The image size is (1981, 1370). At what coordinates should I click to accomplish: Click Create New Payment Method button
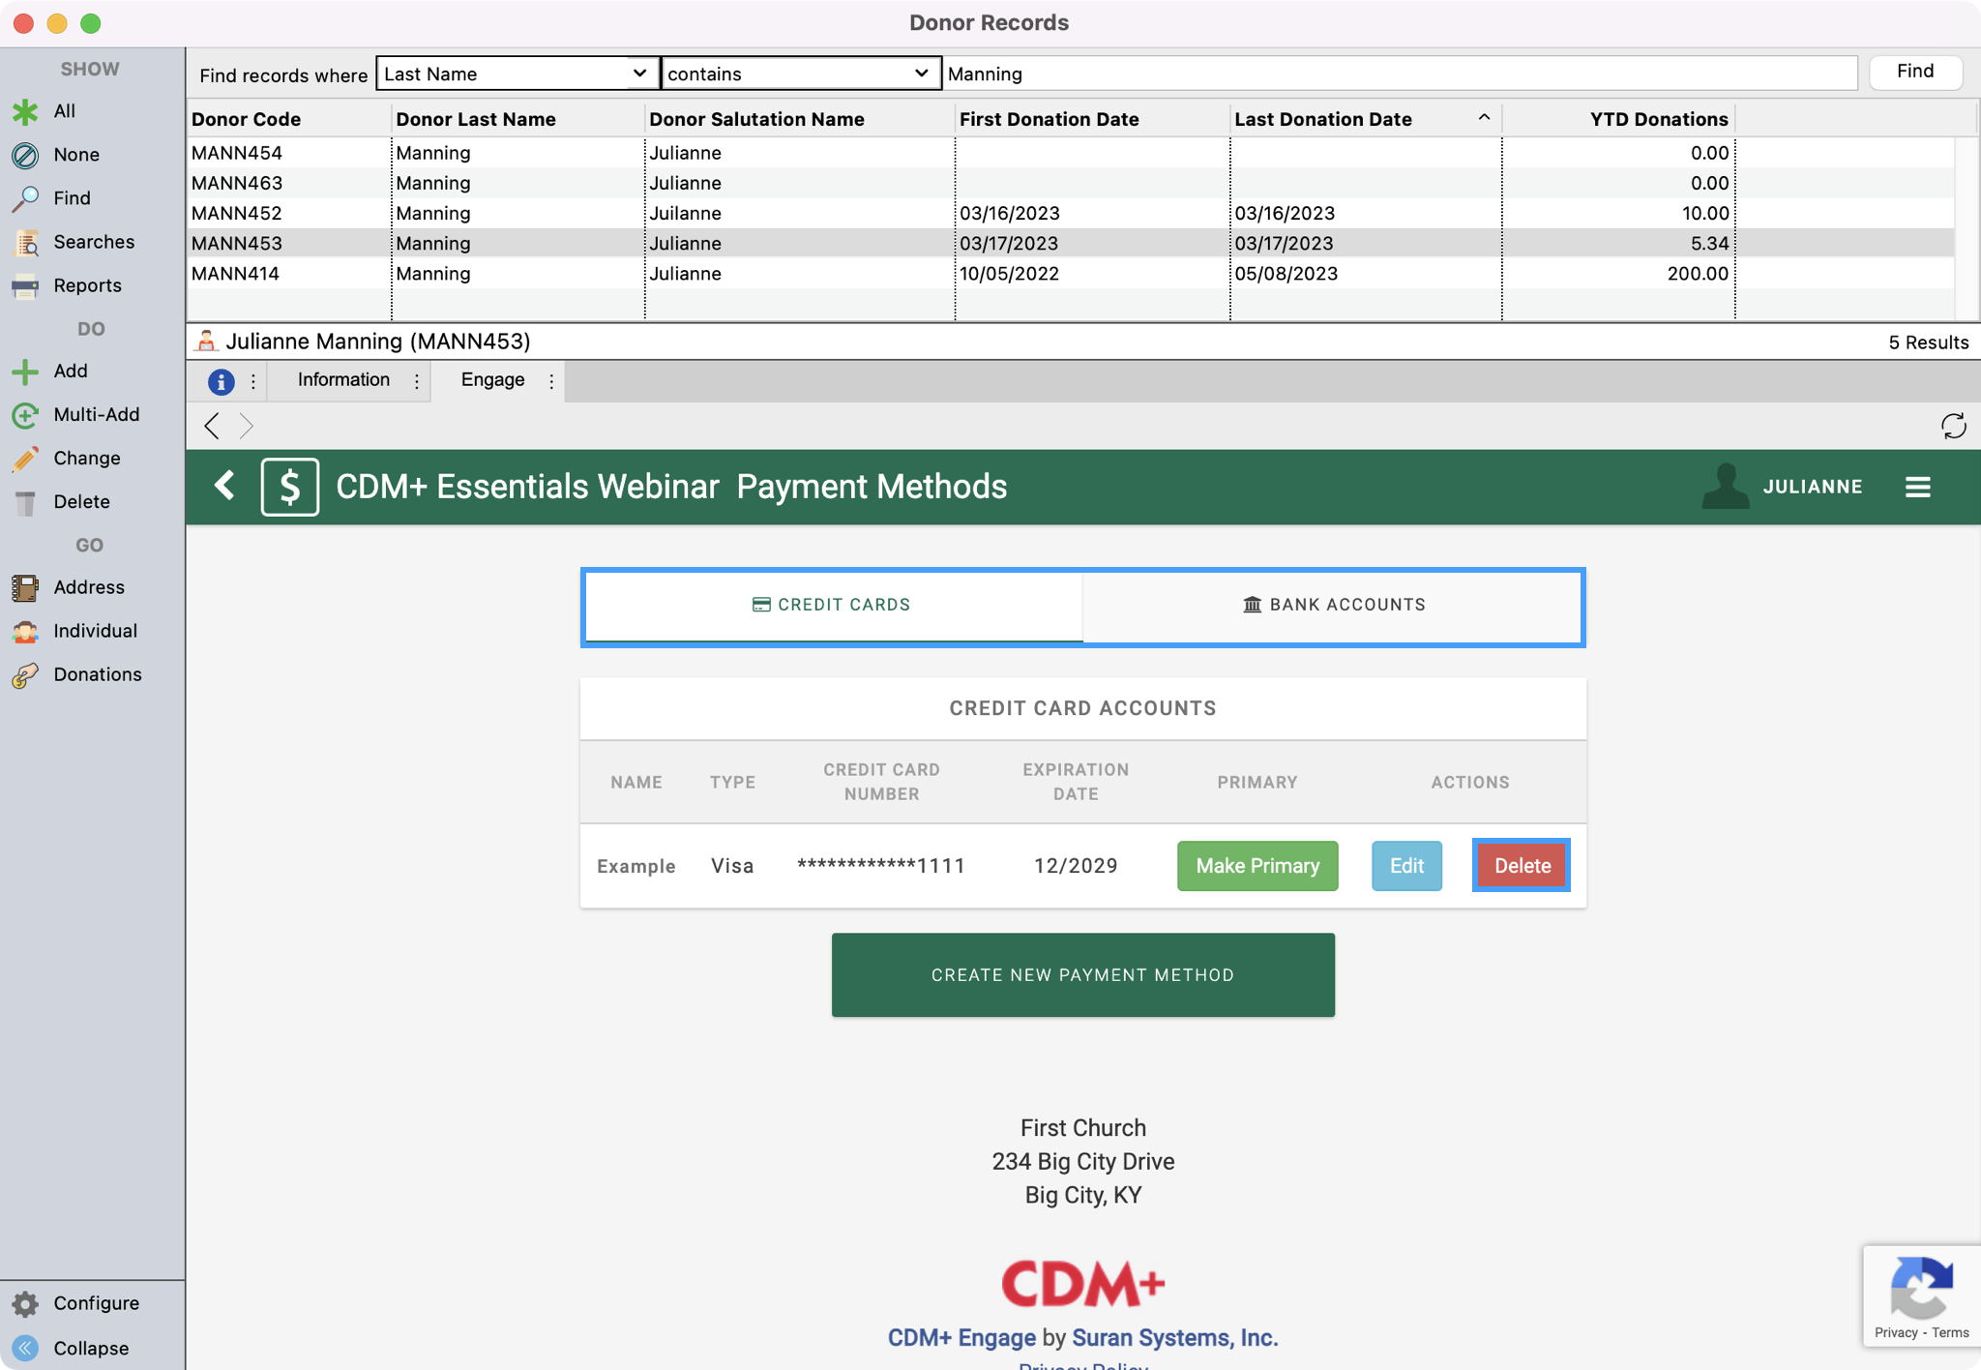pos(1082,975)
